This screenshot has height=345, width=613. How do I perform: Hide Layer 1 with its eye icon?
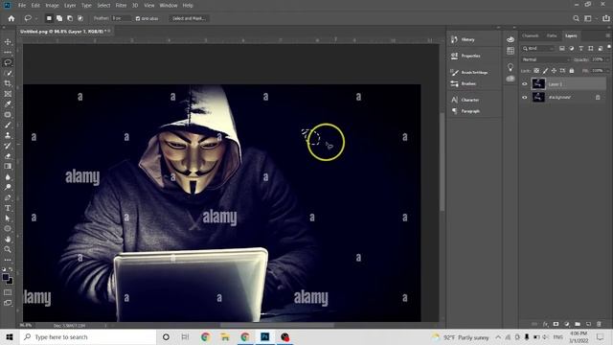(x=525, y=83)
